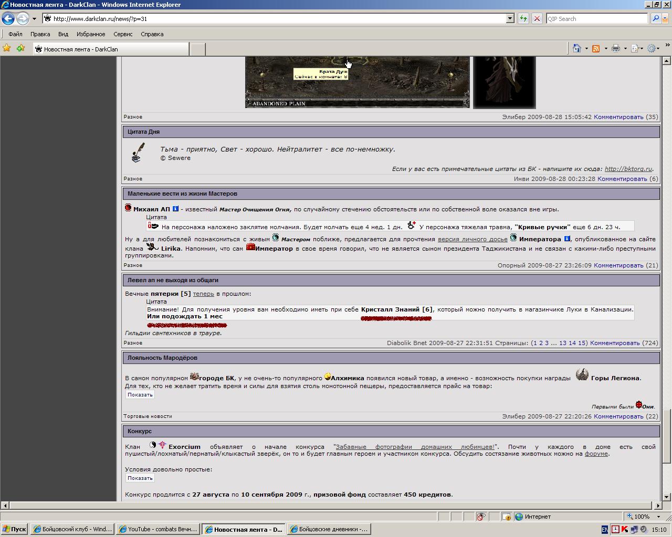Open Favorites Center star icon
The width and height of the screenshot is (672, 537).
point(7,48)
